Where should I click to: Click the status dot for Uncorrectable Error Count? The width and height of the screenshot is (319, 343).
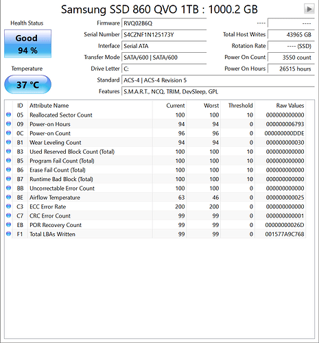pyautogui.click(x=9, y=188)
